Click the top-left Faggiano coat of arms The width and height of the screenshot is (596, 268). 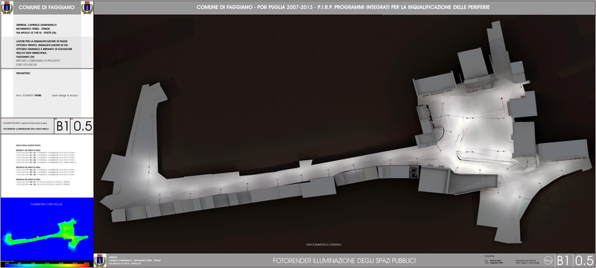click(x=7, y=7)
